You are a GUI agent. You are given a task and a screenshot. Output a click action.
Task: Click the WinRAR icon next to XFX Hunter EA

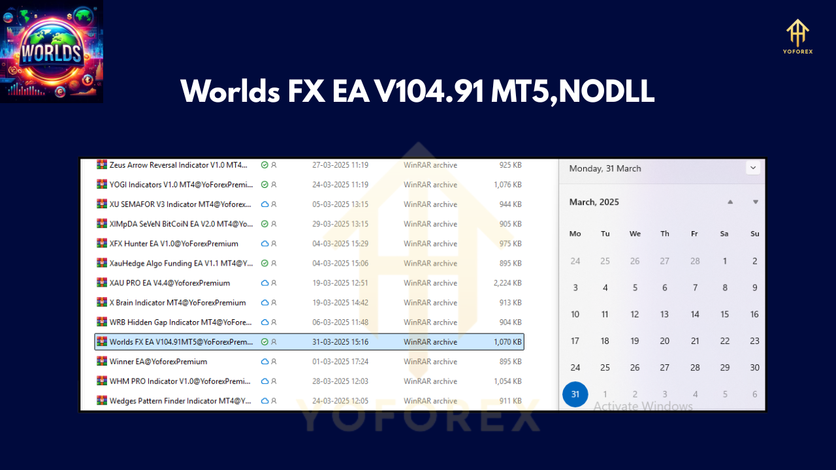pyautogui.click(x=102, y=243)
